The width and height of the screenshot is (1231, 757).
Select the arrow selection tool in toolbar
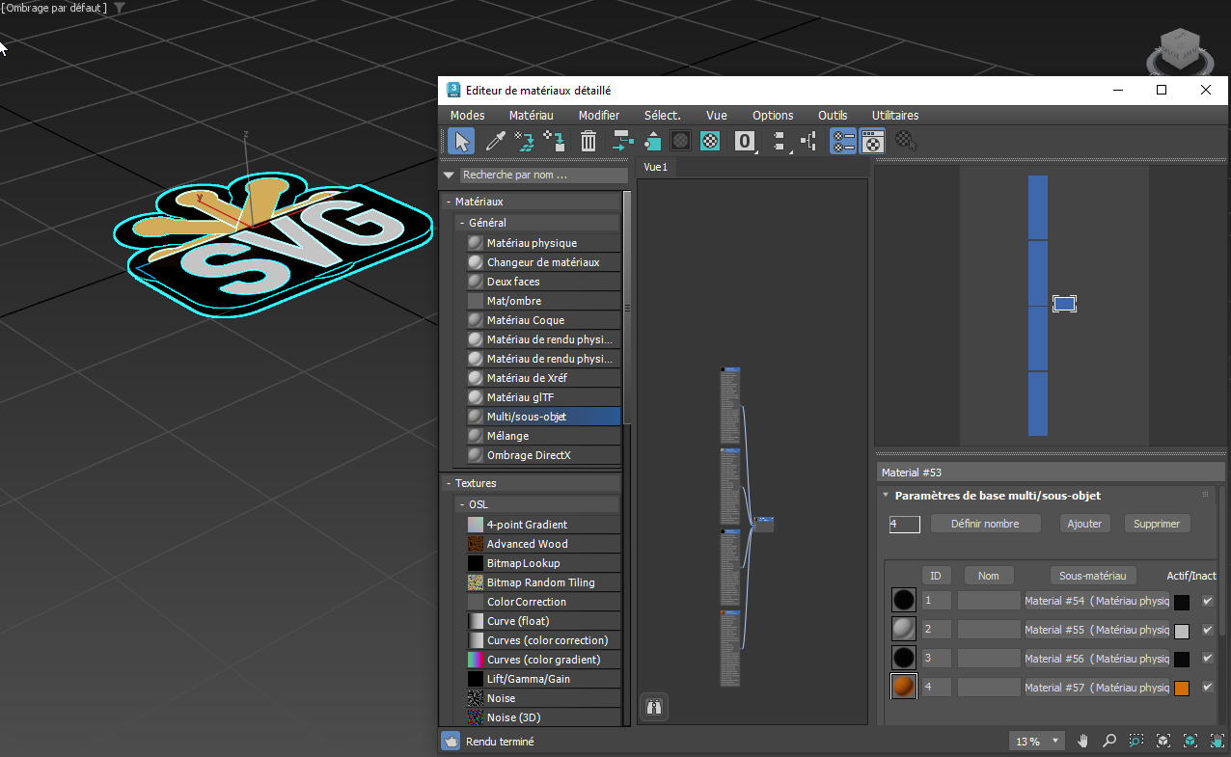(462, 142)
